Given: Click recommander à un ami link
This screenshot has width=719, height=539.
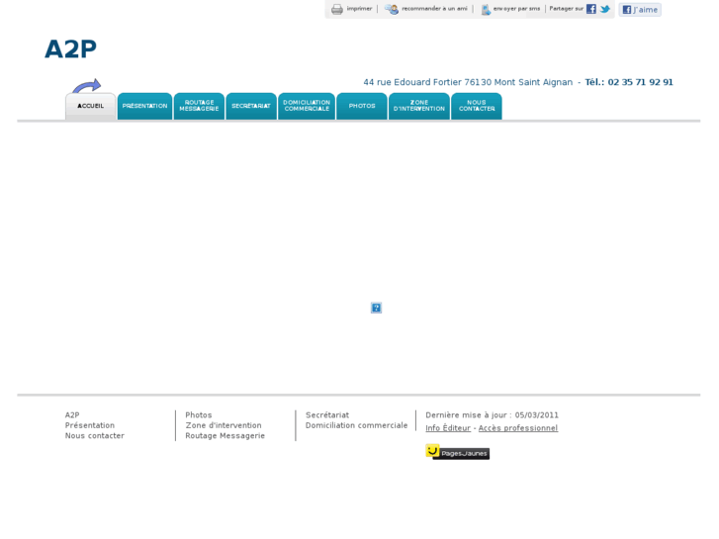Looking at the screenshot, I should click(x=434, y=9).
